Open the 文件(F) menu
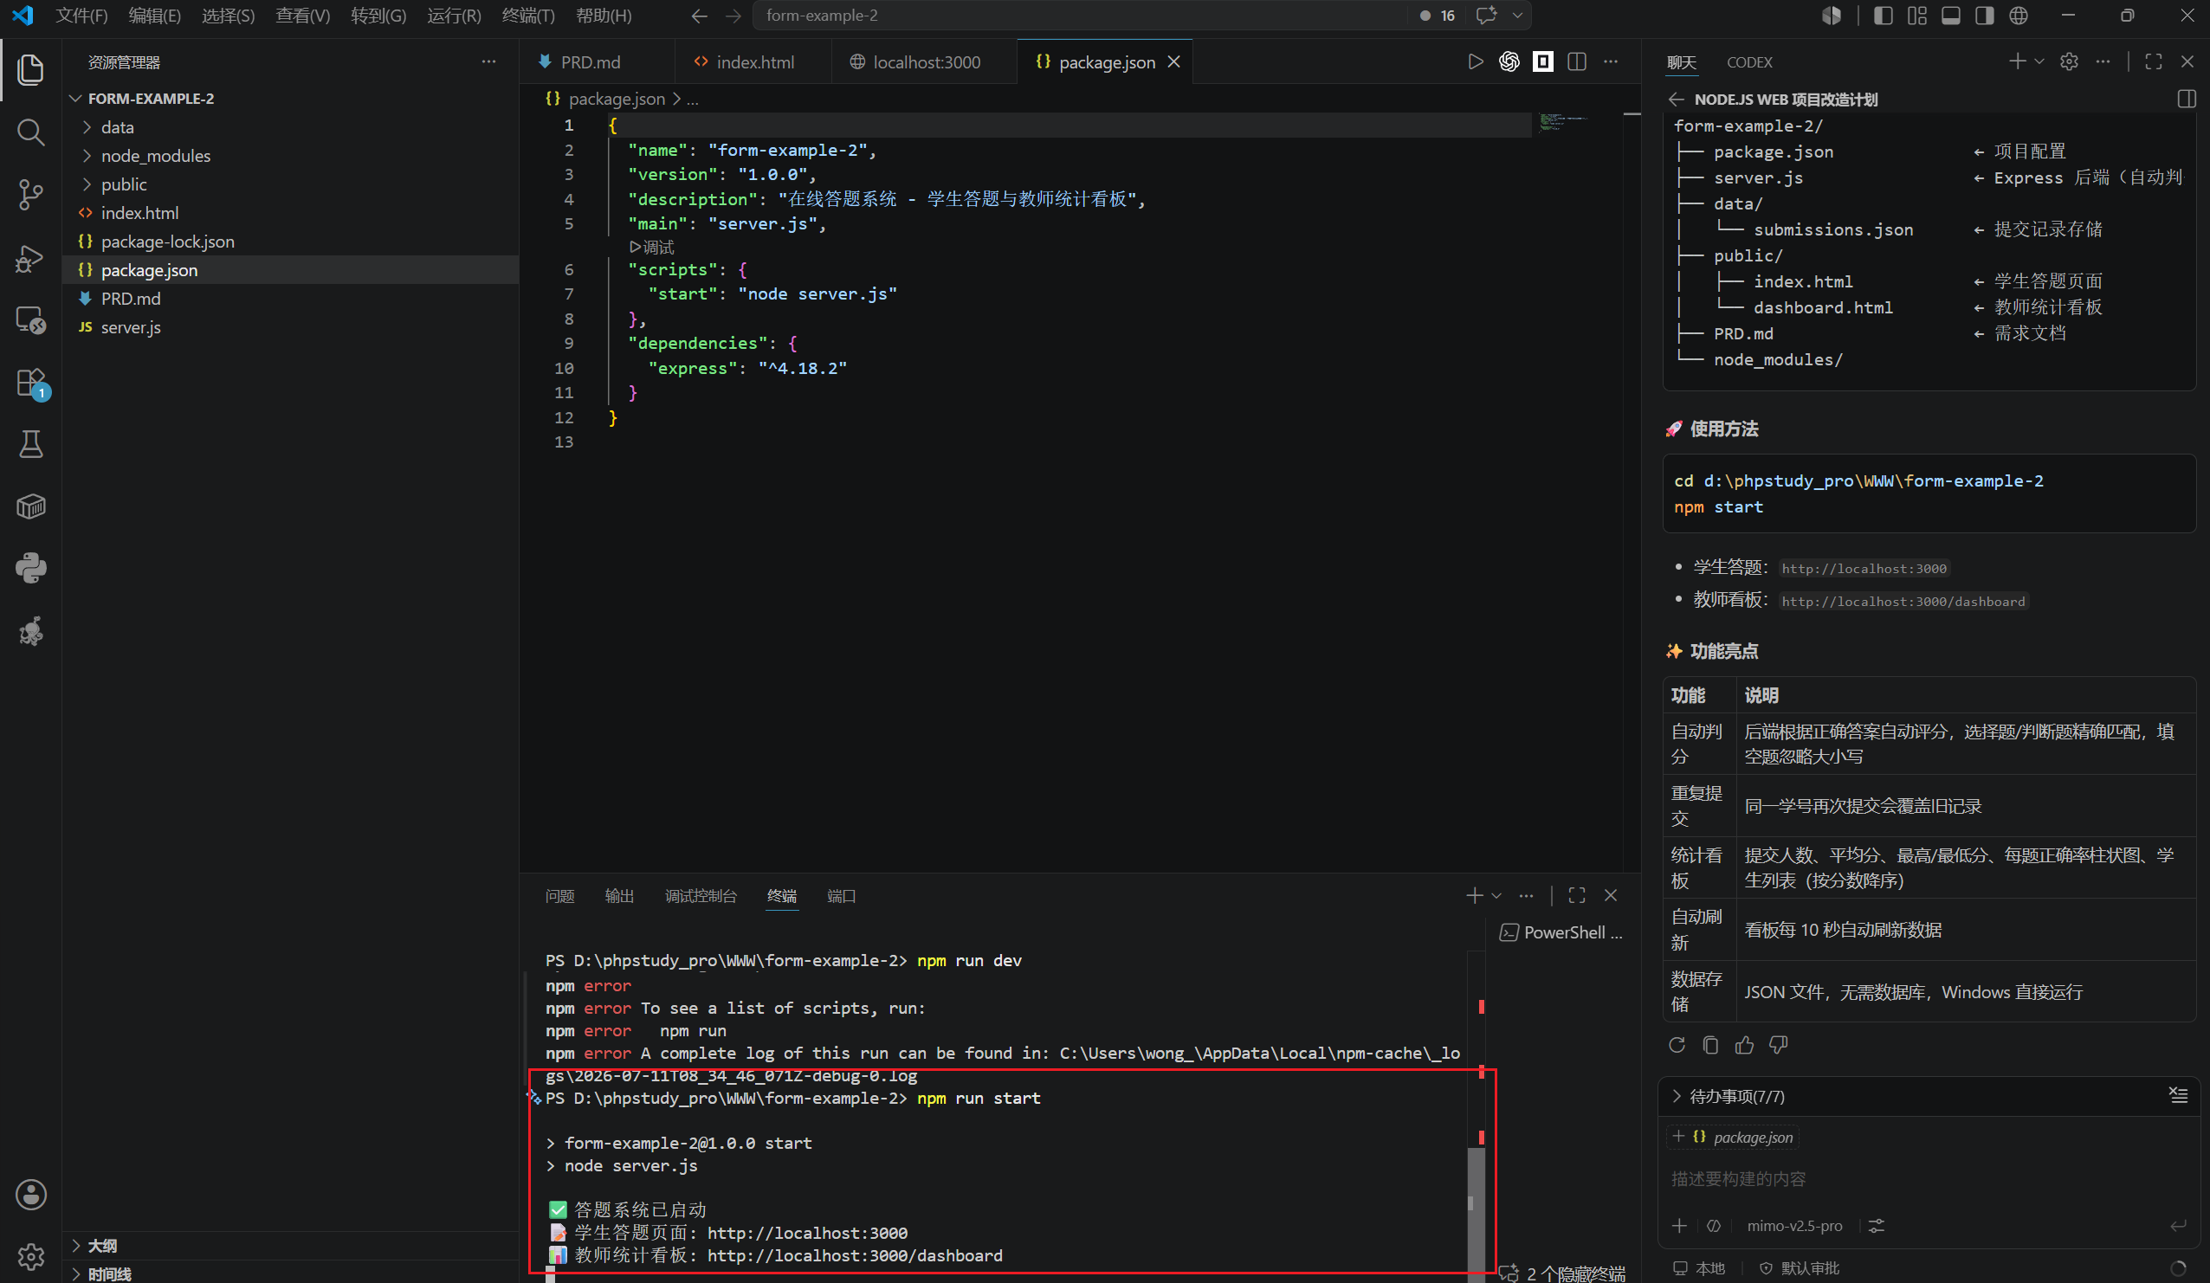 click(81, 16)
